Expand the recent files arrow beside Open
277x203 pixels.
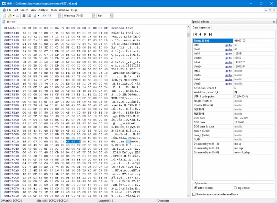pyautogui.click(x=14, y=16)
